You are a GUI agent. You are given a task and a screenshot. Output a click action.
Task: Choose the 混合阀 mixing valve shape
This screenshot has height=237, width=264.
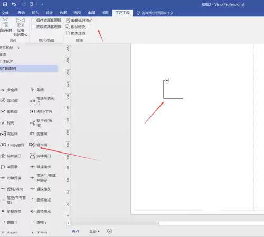point(39,145)
